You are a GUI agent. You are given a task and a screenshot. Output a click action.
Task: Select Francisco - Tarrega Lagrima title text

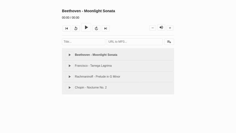(93, 66)
